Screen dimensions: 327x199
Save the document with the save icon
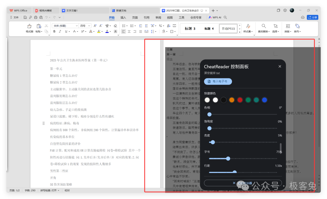pos(25,18)
